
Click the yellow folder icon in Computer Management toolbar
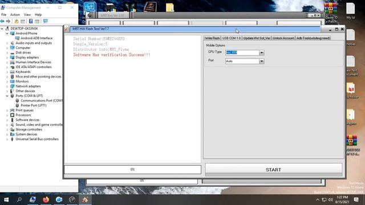click(17, 22)
